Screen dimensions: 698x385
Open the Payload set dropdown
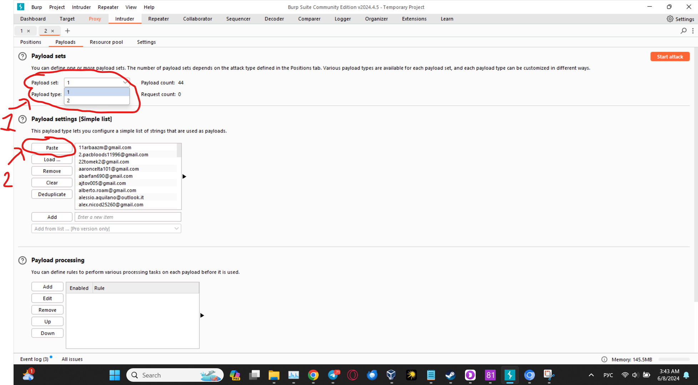click(x=97, y=82)
